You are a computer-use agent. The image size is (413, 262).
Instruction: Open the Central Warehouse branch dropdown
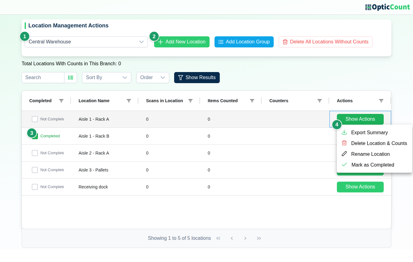86,42
